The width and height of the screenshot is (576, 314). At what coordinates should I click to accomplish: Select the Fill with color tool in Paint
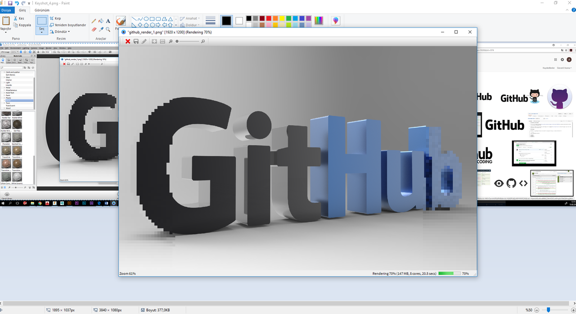coord(101,21)
